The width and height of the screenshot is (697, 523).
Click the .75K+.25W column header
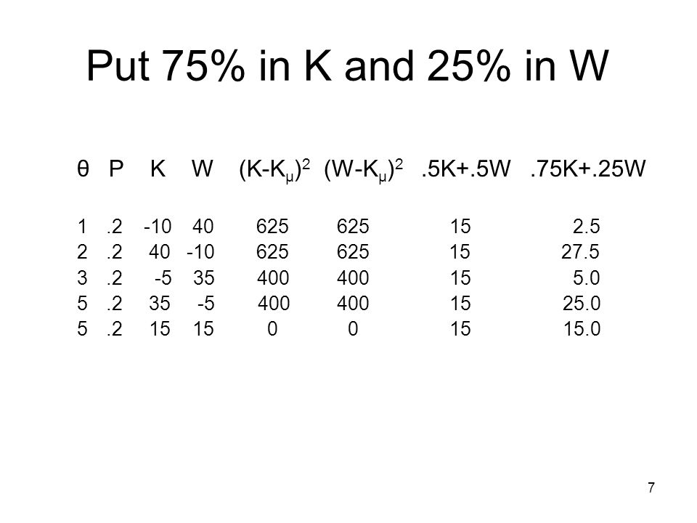587,169
